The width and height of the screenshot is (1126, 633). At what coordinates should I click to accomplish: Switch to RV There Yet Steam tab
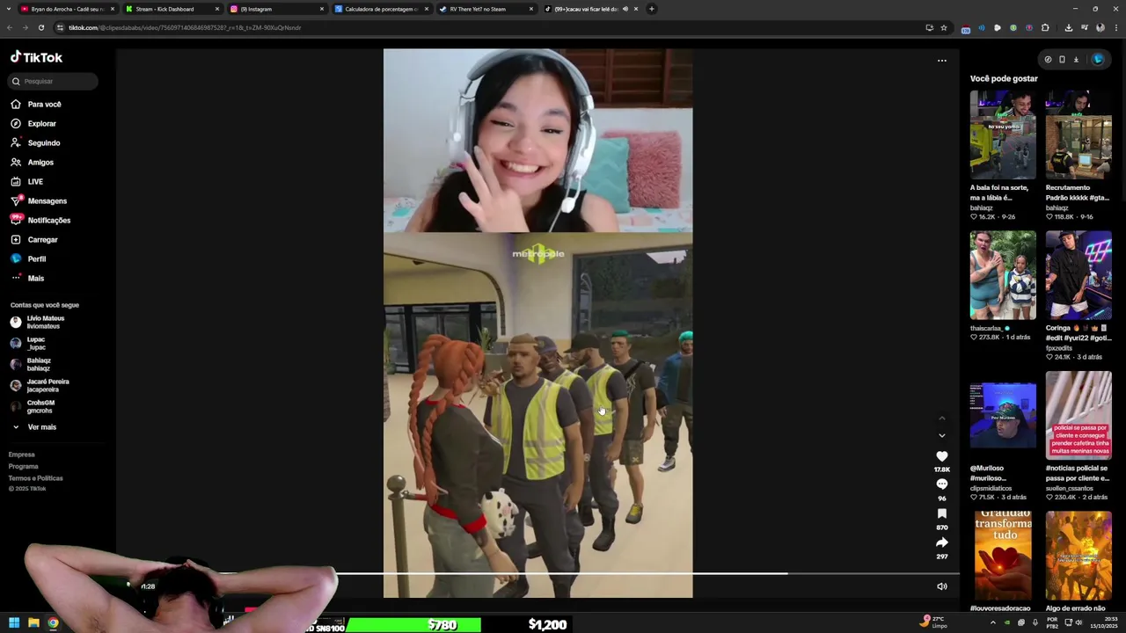[486, 9]
